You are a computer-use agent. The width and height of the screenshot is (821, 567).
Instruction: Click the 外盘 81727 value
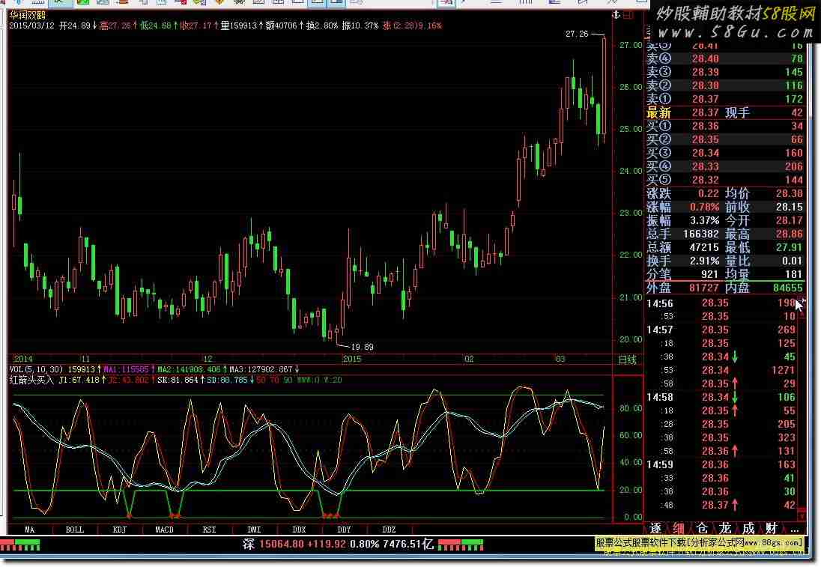pyautogui.click(x=703, y=288)
